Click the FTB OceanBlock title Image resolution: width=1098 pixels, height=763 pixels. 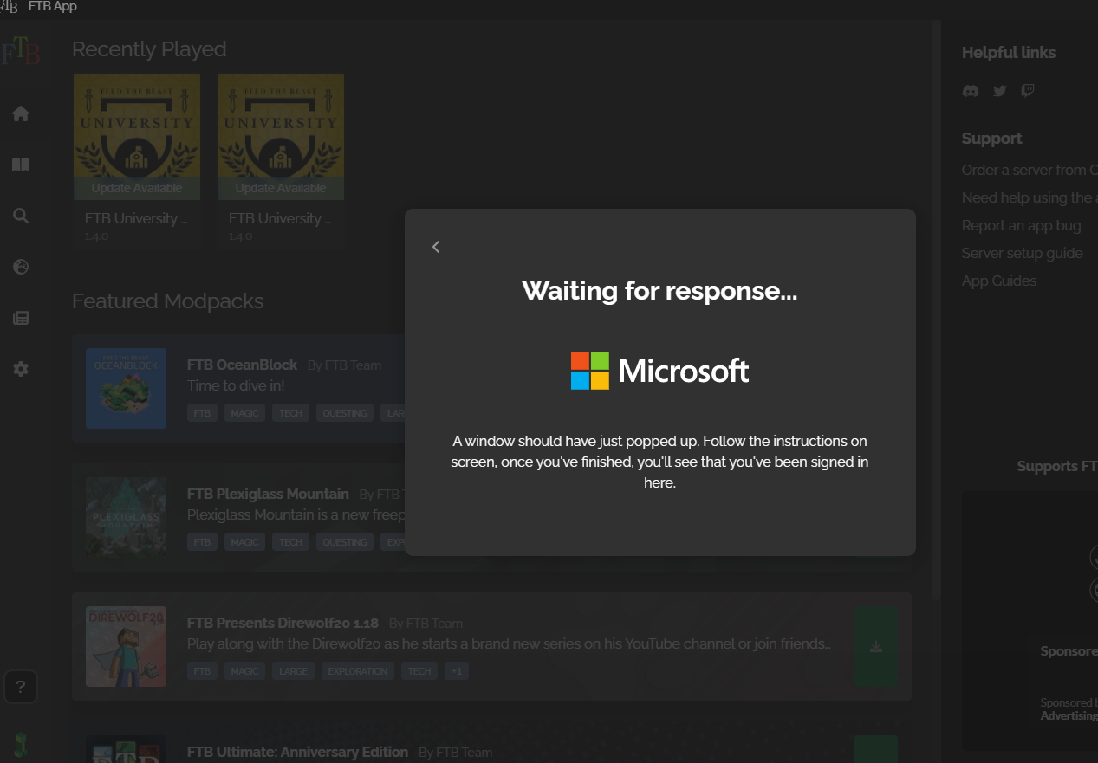(x=242, y=365)
